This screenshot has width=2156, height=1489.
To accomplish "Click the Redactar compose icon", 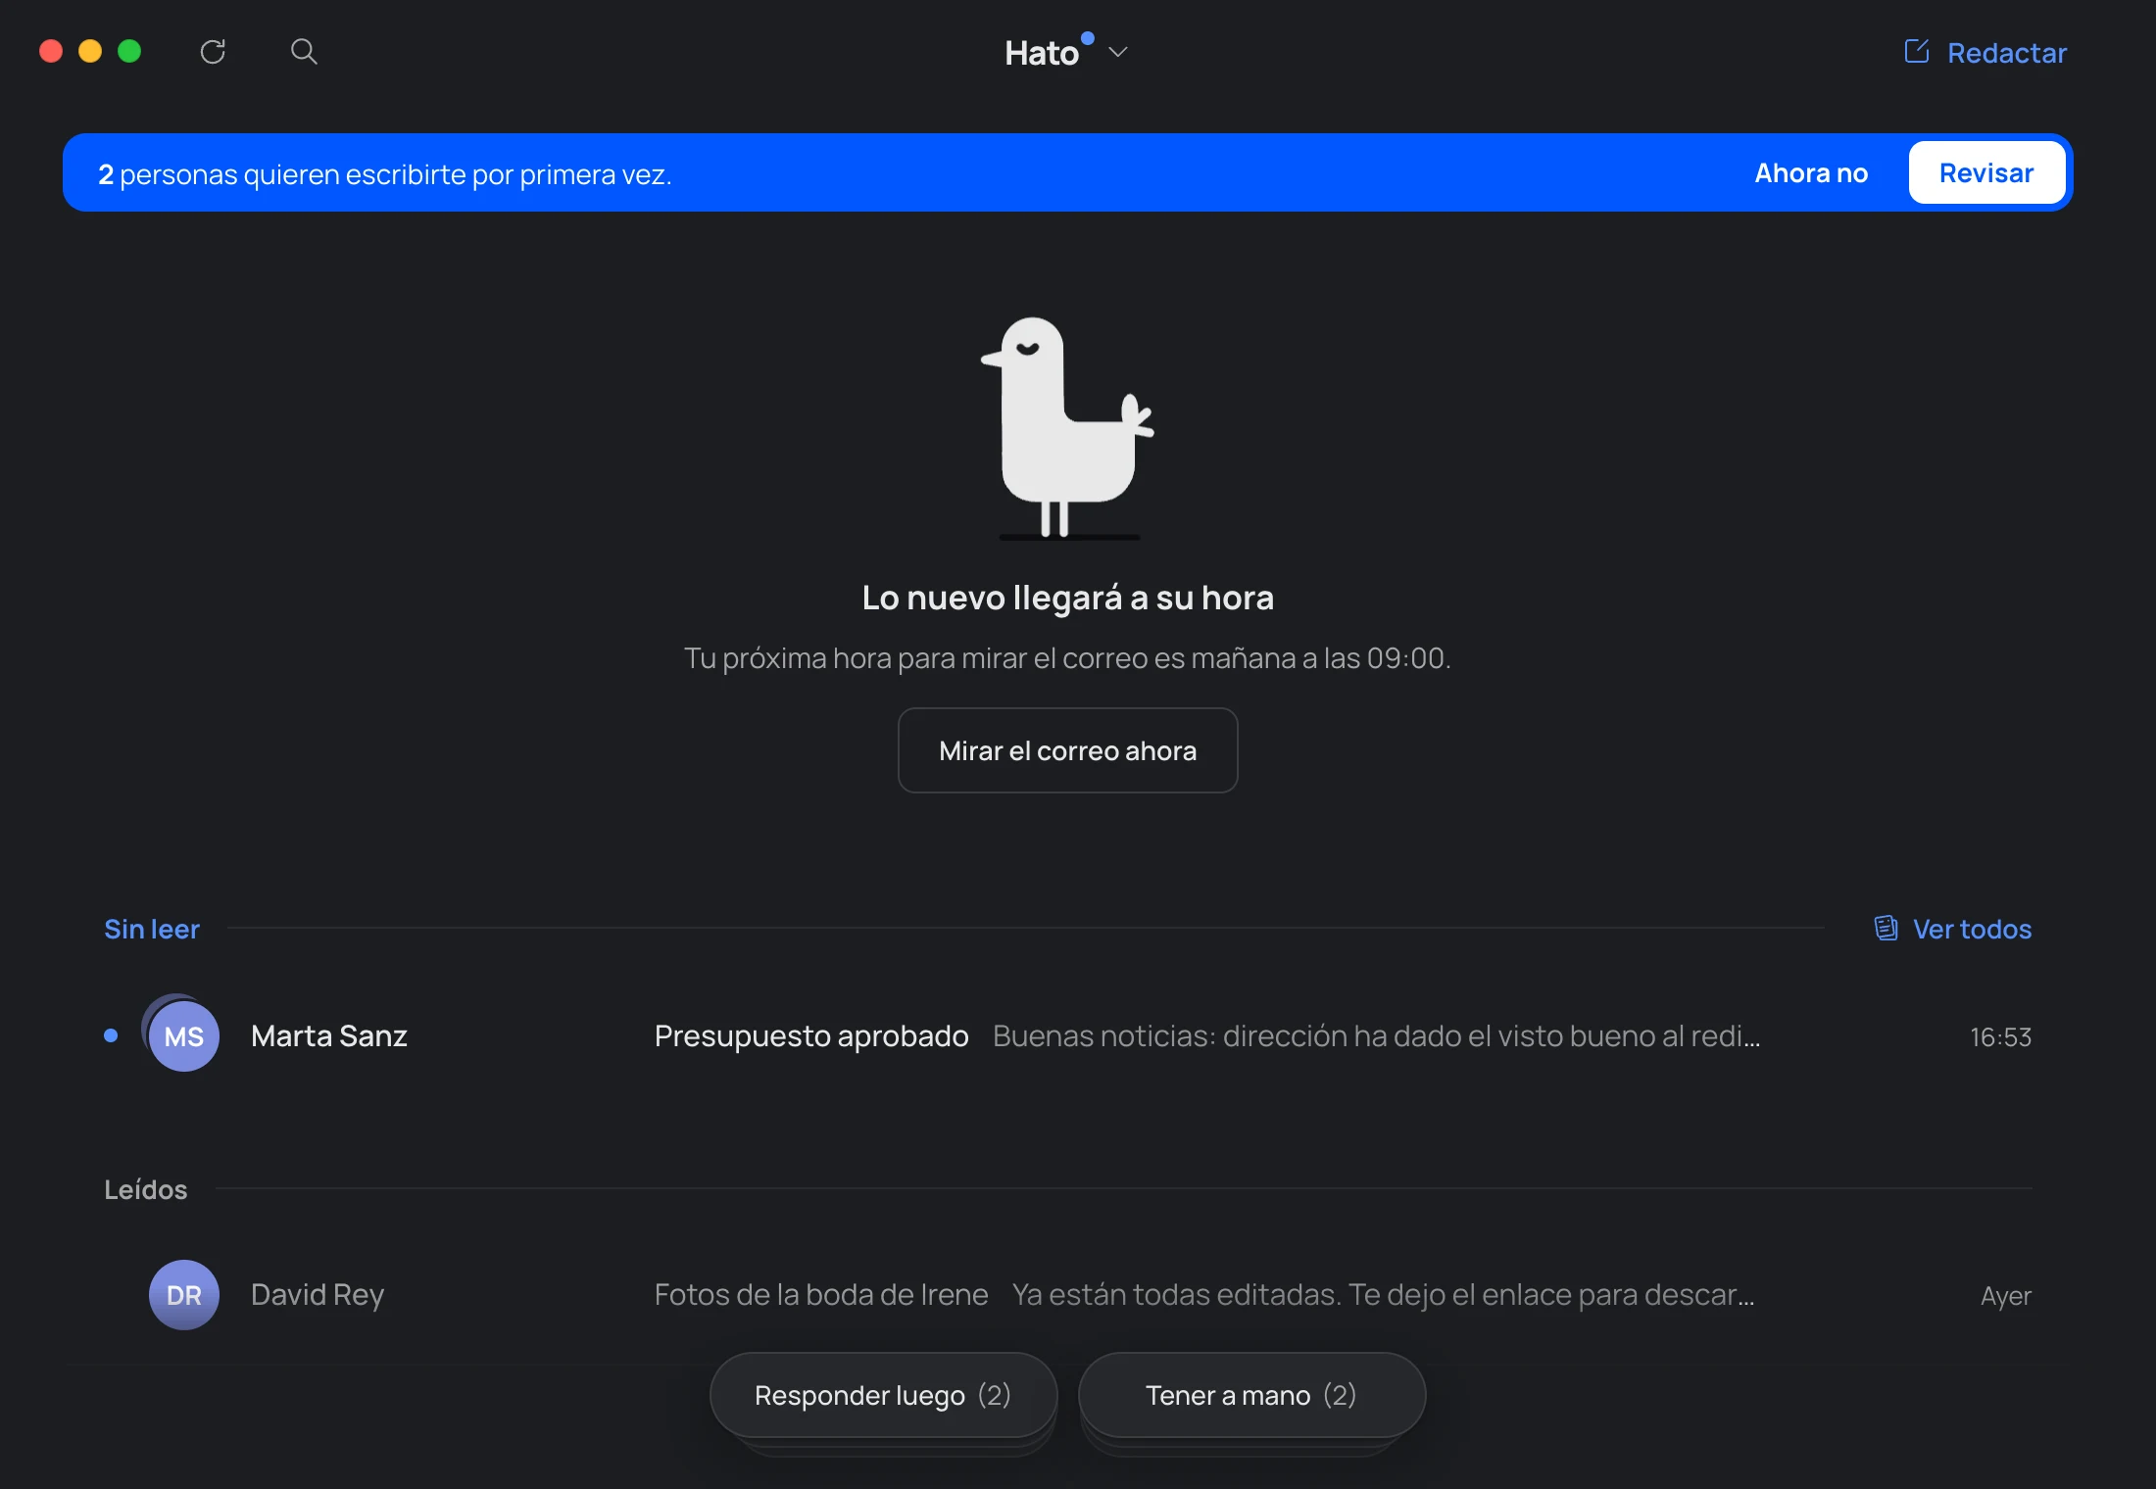I will click(1917, 51).
